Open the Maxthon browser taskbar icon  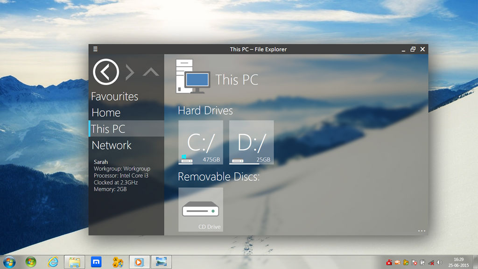click(96, 262)
